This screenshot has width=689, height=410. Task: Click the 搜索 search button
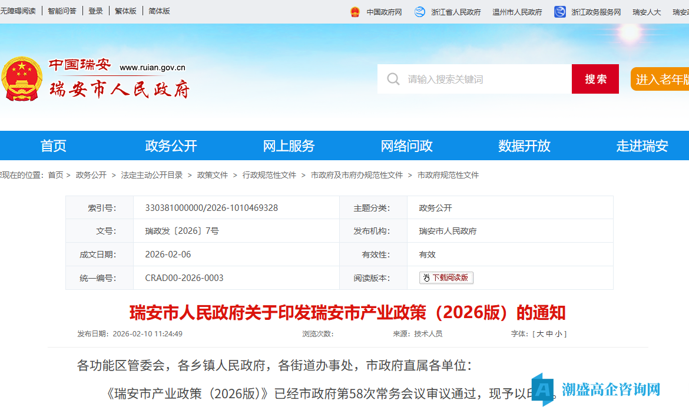[x=595, y=78]
